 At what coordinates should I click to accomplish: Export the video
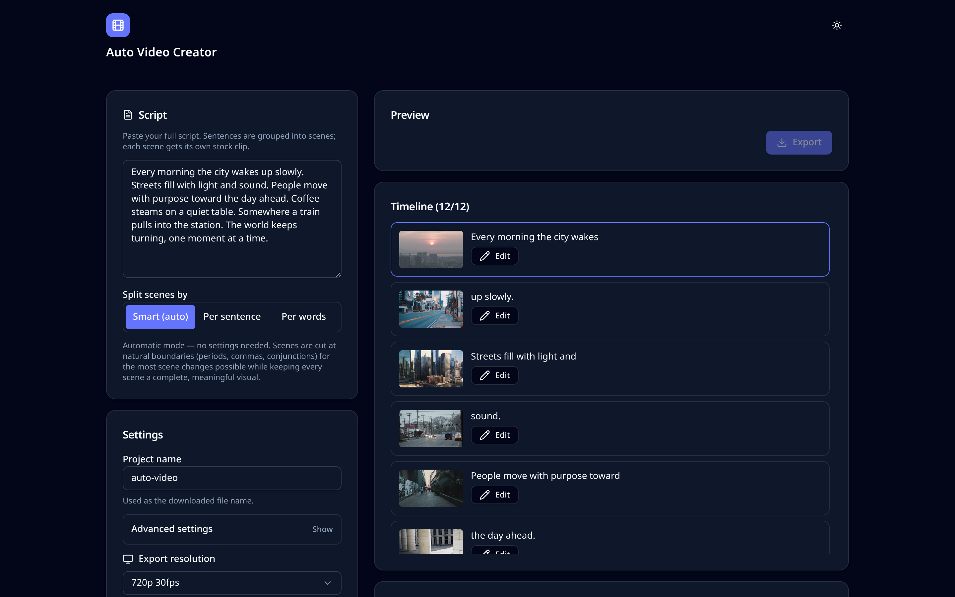(799, 143)
